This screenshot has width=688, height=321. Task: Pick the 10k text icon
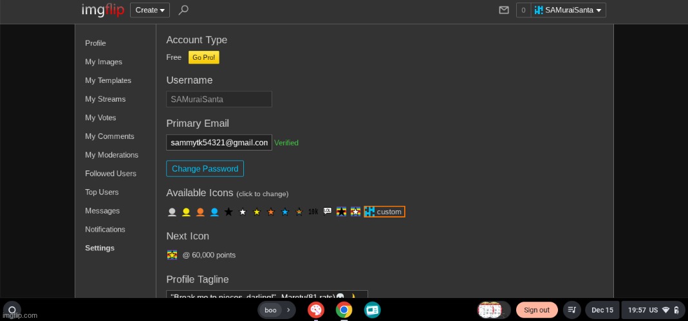pos(313,212)
